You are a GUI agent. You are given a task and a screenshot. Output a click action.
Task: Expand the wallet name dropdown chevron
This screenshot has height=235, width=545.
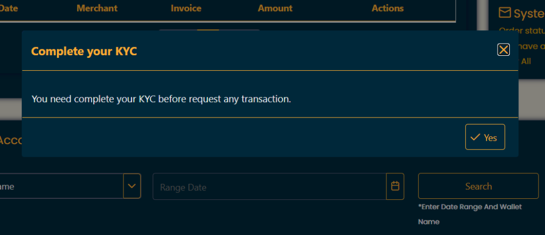pyautogui.click(x=132, y=186)
